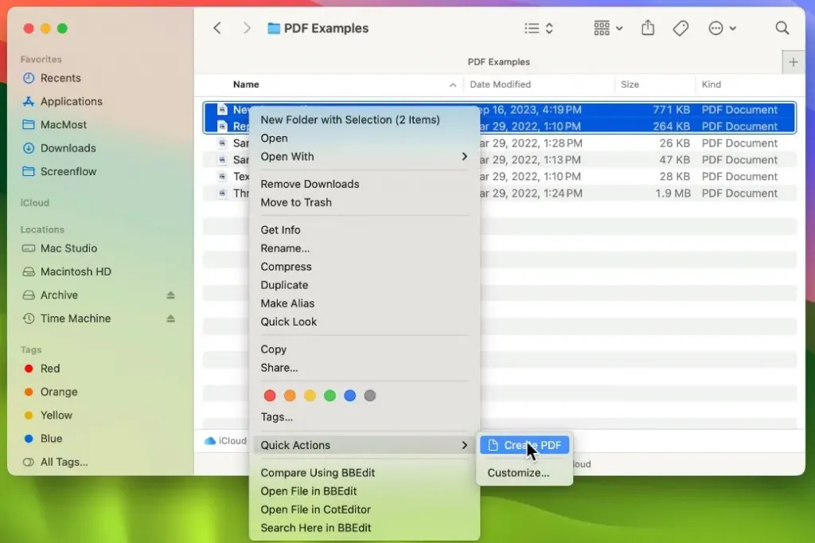The width and height of the screenshot is (815, 543).
Task: Choose Make Alias in context menu
Action: [287, 303]
